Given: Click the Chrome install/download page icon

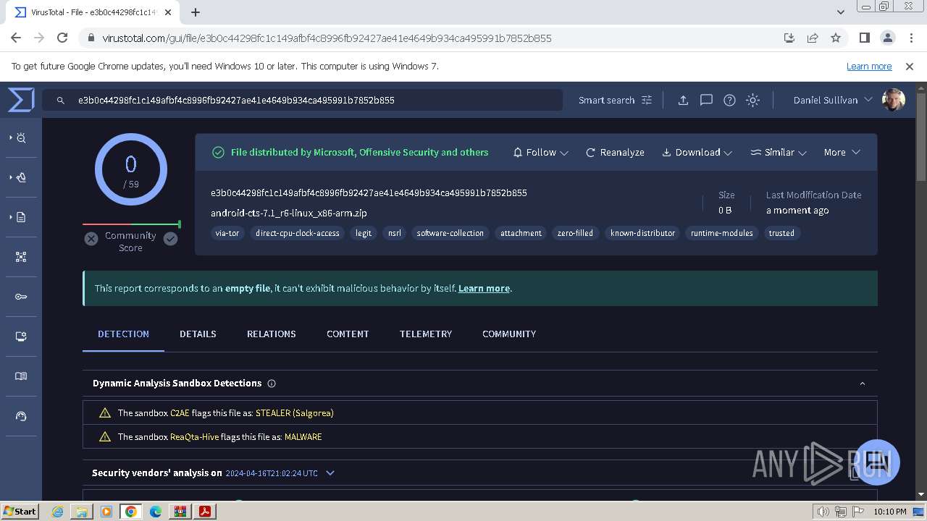Looking at the screenshot, I should tap(789, 38).
